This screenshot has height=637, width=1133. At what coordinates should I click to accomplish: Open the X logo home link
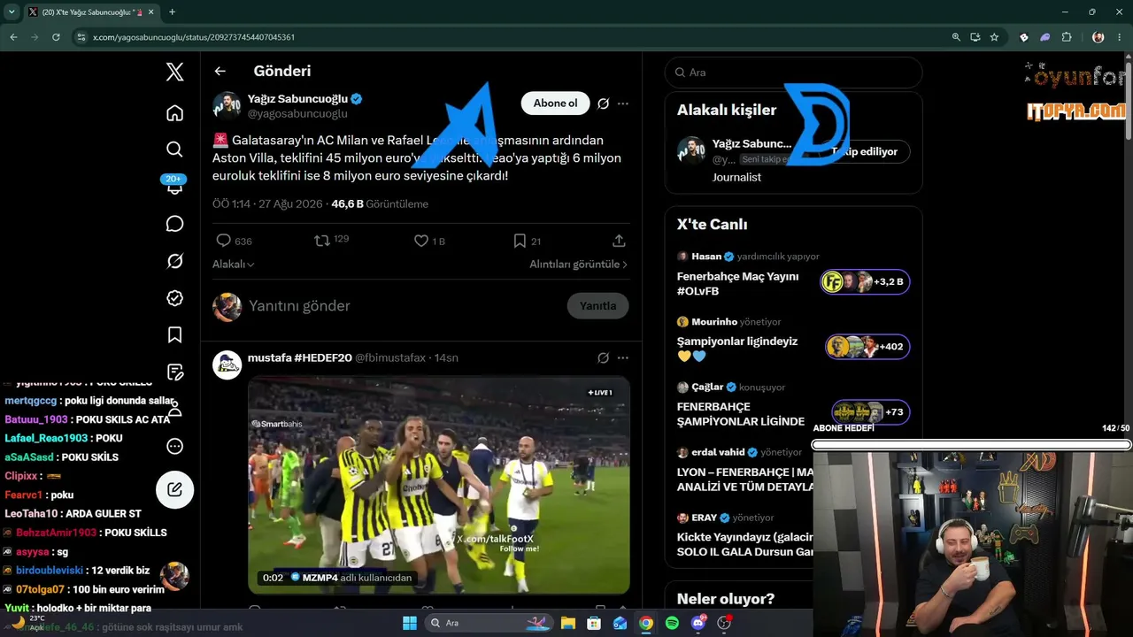[x=174, y=73]
